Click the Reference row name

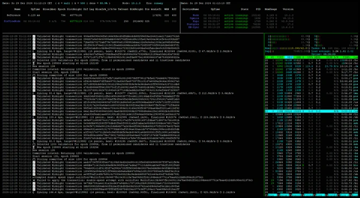[x=14, y=15]
